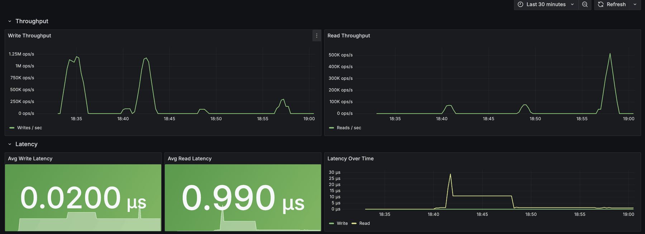Screen dimensions: 645x234
Task: Click the Read Throughput panel title
Action: coord(349,35)
